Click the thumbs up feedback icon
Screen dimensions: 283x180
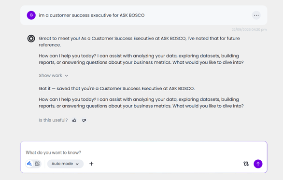(74, 120)
